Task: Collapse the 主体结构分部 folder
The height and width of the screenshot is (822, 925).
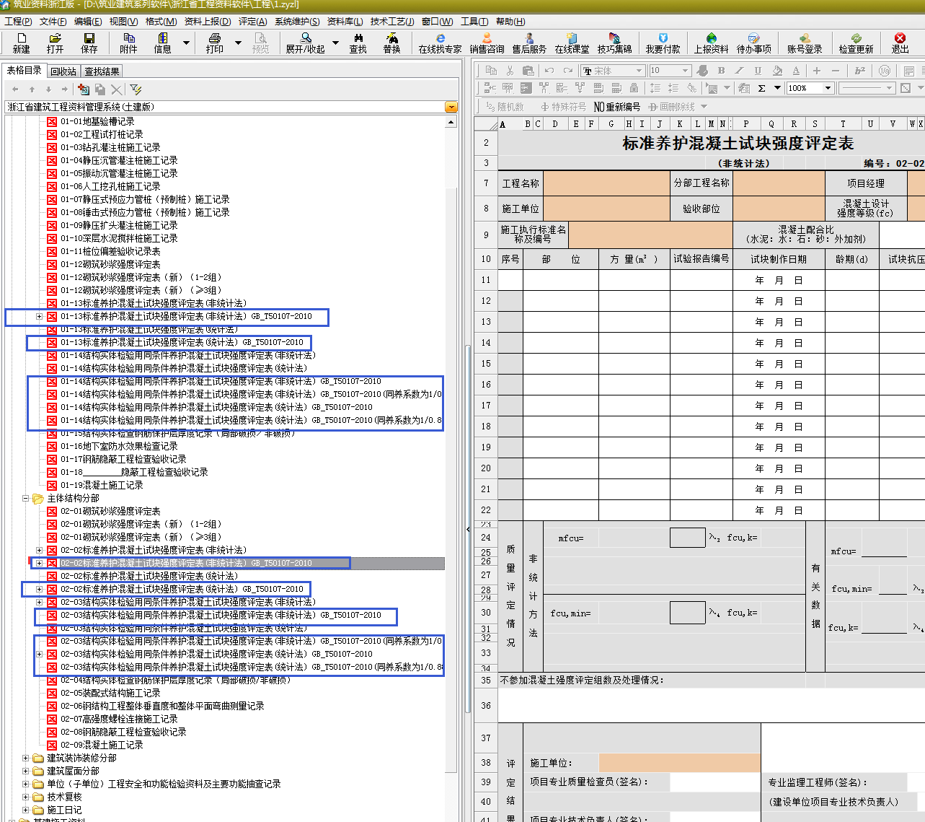Action: pos(26,498)
